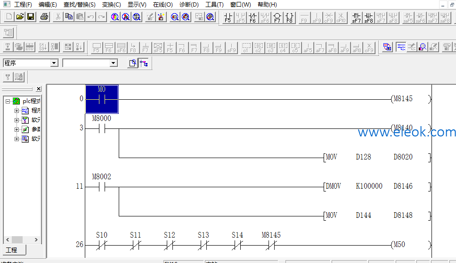The image size is (456, 263).
Task: Click the project tree scrollbar right arrow
Action: pos(36,240)
